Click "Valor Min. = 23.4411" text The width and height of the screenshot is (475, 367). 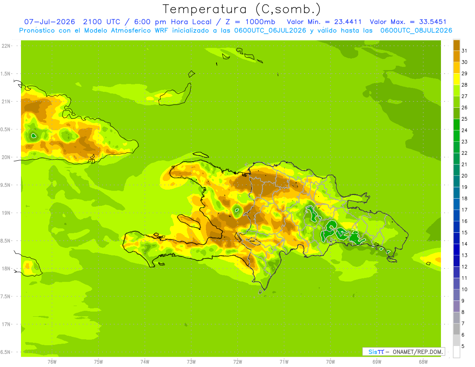pyautogui.click(x=324, y=22)
